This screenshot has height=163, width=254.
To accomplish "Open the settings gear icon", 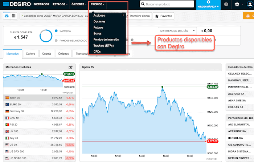I will coord(237,4).
